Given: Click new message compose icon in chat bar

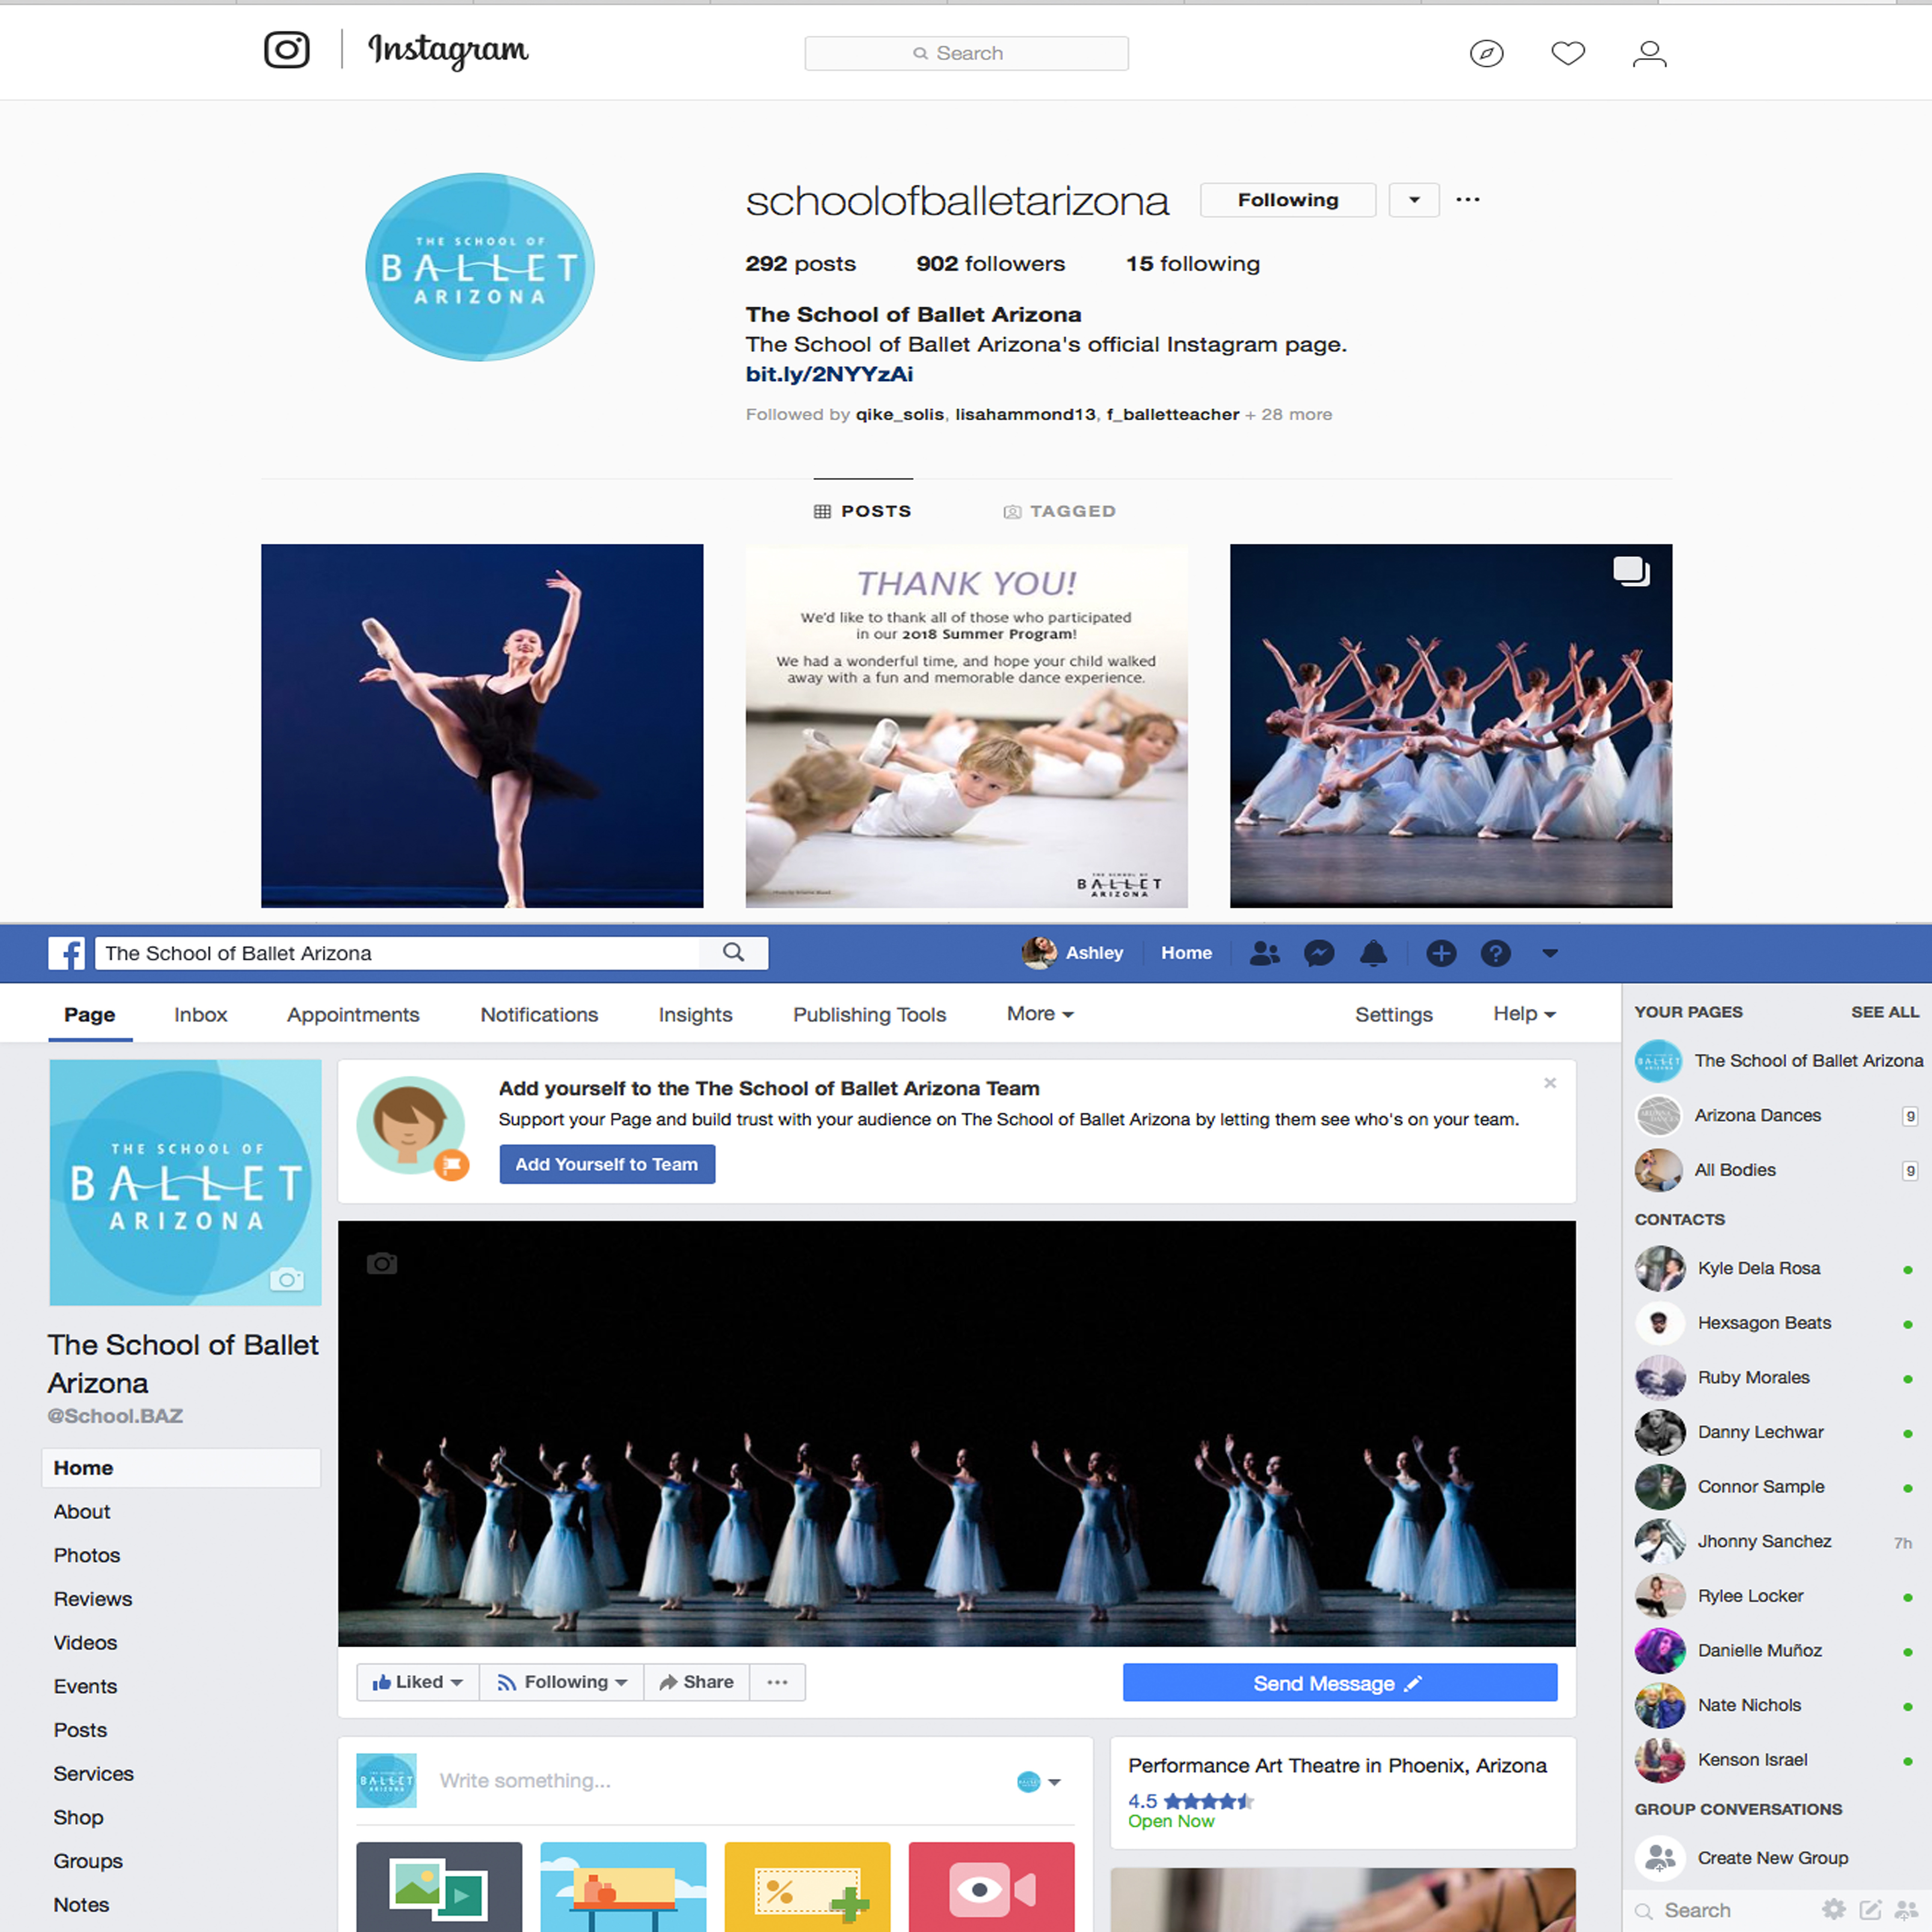Looking at the screenshot, I should coord(1870,1909).
